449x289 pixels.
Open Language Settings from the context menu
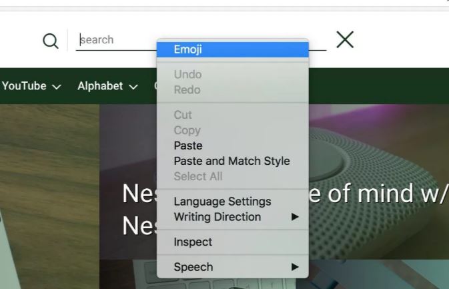[x=222, y=202]
